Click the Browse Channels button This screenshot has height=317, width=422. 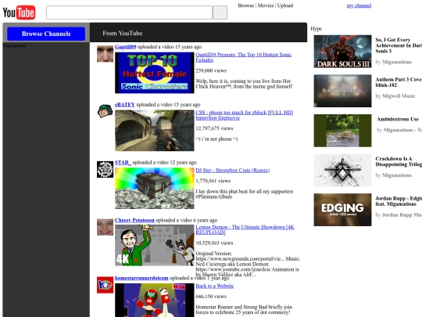coord(46,34)
